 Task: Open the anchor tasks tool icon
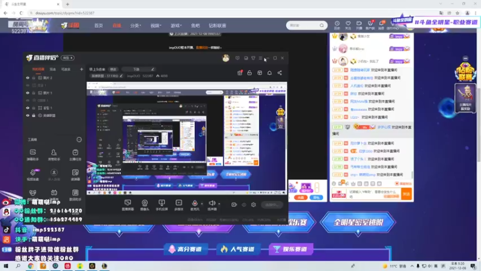(x=75, y=155)
